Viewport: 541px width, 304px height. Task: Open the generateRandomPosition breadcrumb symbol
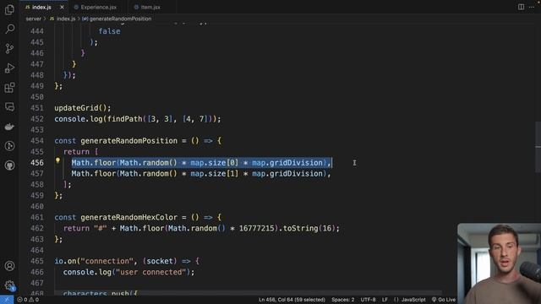click(120, 19)
